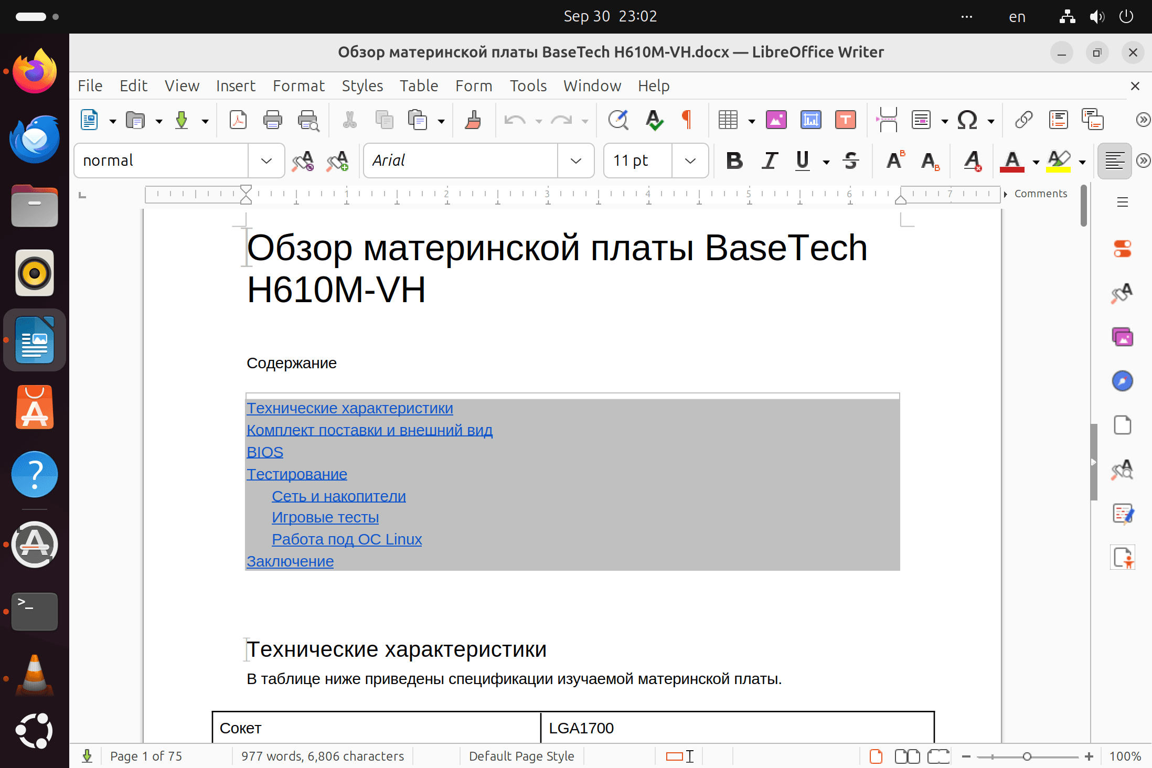Viewport: 1152px width, 768px height.
Task: Toggle italic formatting
Action: click(x=769, y=161)
